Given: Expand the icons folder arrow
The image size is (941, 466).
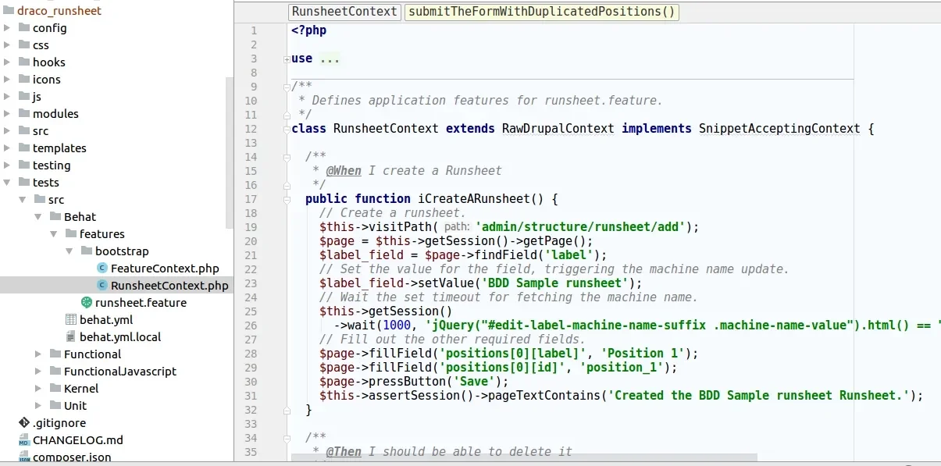Looking at the screenshot, I should click(x=7, y=79).
